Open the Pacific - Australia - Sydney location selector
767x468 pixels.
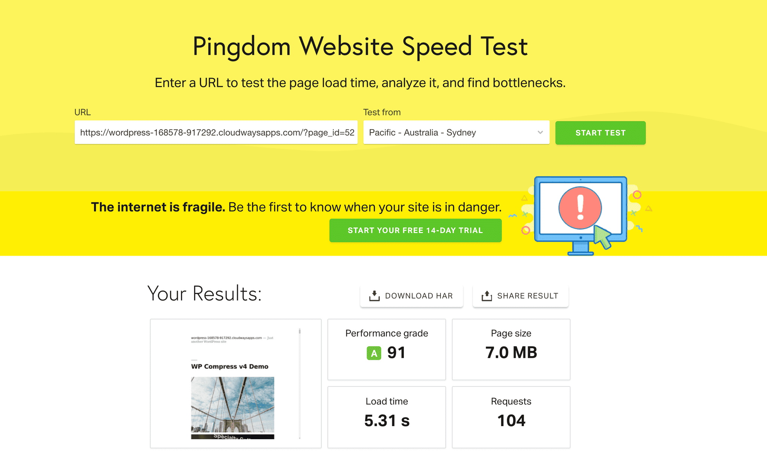tap(456, 132)
